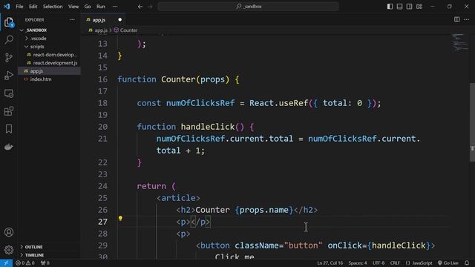Image resolution: width=475 pixels, height=267 pixels.
Task: Click the code minimap preview
Action: tap(460, 43)
